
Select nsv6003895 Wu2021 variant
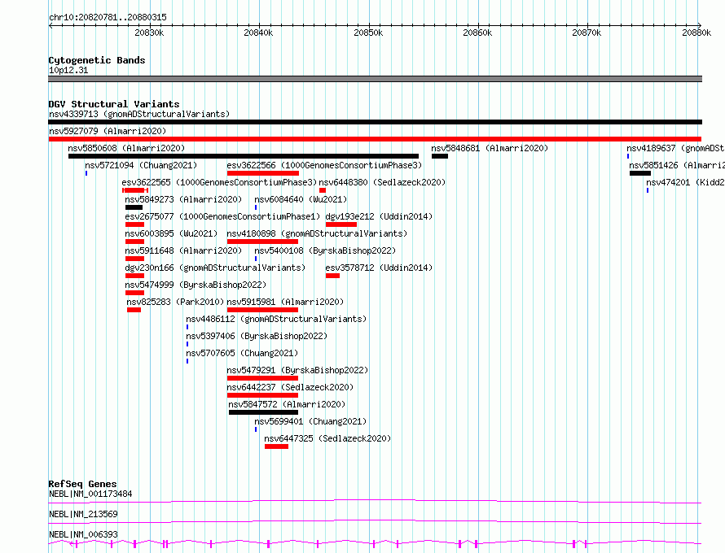point(171,233)
